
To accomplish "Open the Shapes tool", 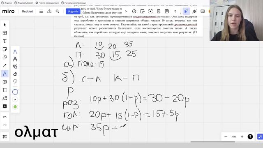I will [5, 58].
